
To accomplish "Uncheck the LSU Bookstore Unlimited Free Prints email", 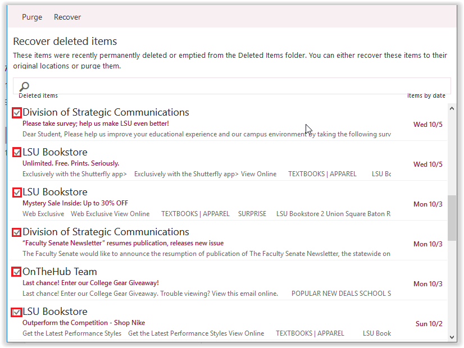I will [x=17, y=152].
